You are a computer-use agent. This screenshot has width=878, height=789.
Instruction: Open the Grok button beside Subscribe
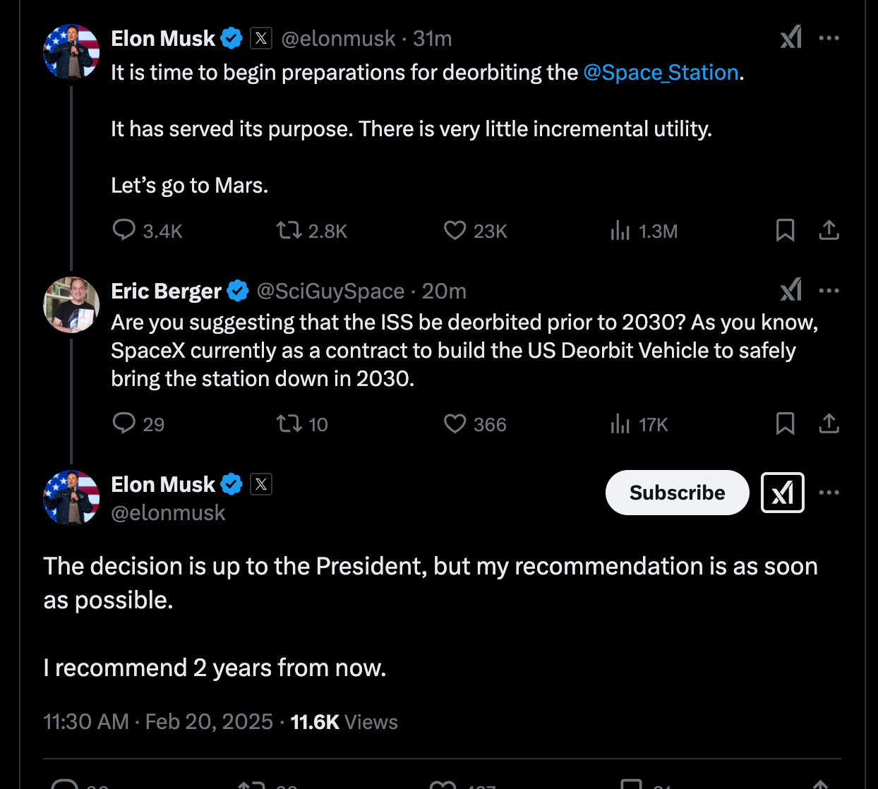coord(782,493)
